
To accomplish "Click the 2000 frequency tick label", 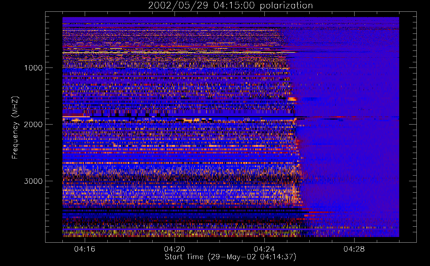I will (33, 124).
